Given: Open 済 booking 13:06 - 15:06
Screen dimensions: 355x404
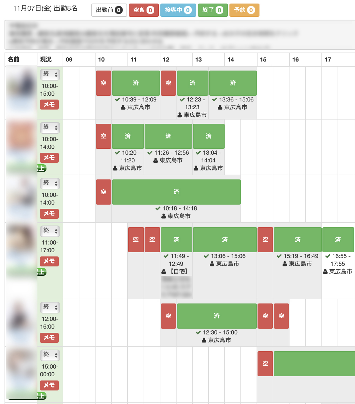Looking at the screenshot, I should 225,240.
